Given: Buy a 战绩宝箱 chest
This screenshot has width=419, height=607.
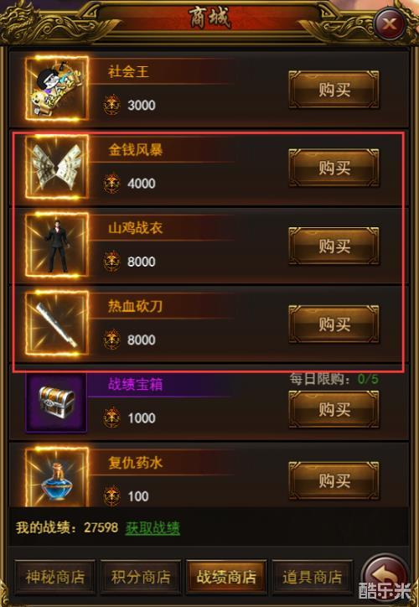Looking at the screenshot, I should 334,409.
